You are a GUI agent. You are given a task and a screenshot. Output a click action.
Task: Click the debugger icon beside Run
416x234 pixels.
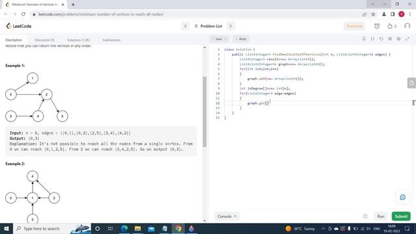click(x=365, y=216)
